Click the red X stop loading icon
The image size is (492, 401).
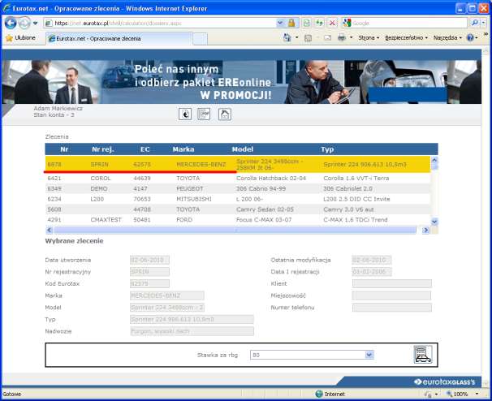tap(332, 23)
